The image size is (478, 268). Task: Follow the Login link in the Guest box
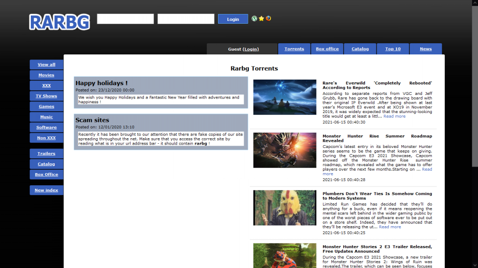pyautogui.click(x=251, y=49)
